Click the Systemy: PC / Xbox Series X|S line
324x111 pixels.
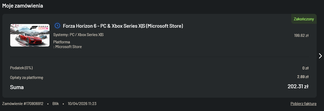pyautogui.click(x=78, y=35)
